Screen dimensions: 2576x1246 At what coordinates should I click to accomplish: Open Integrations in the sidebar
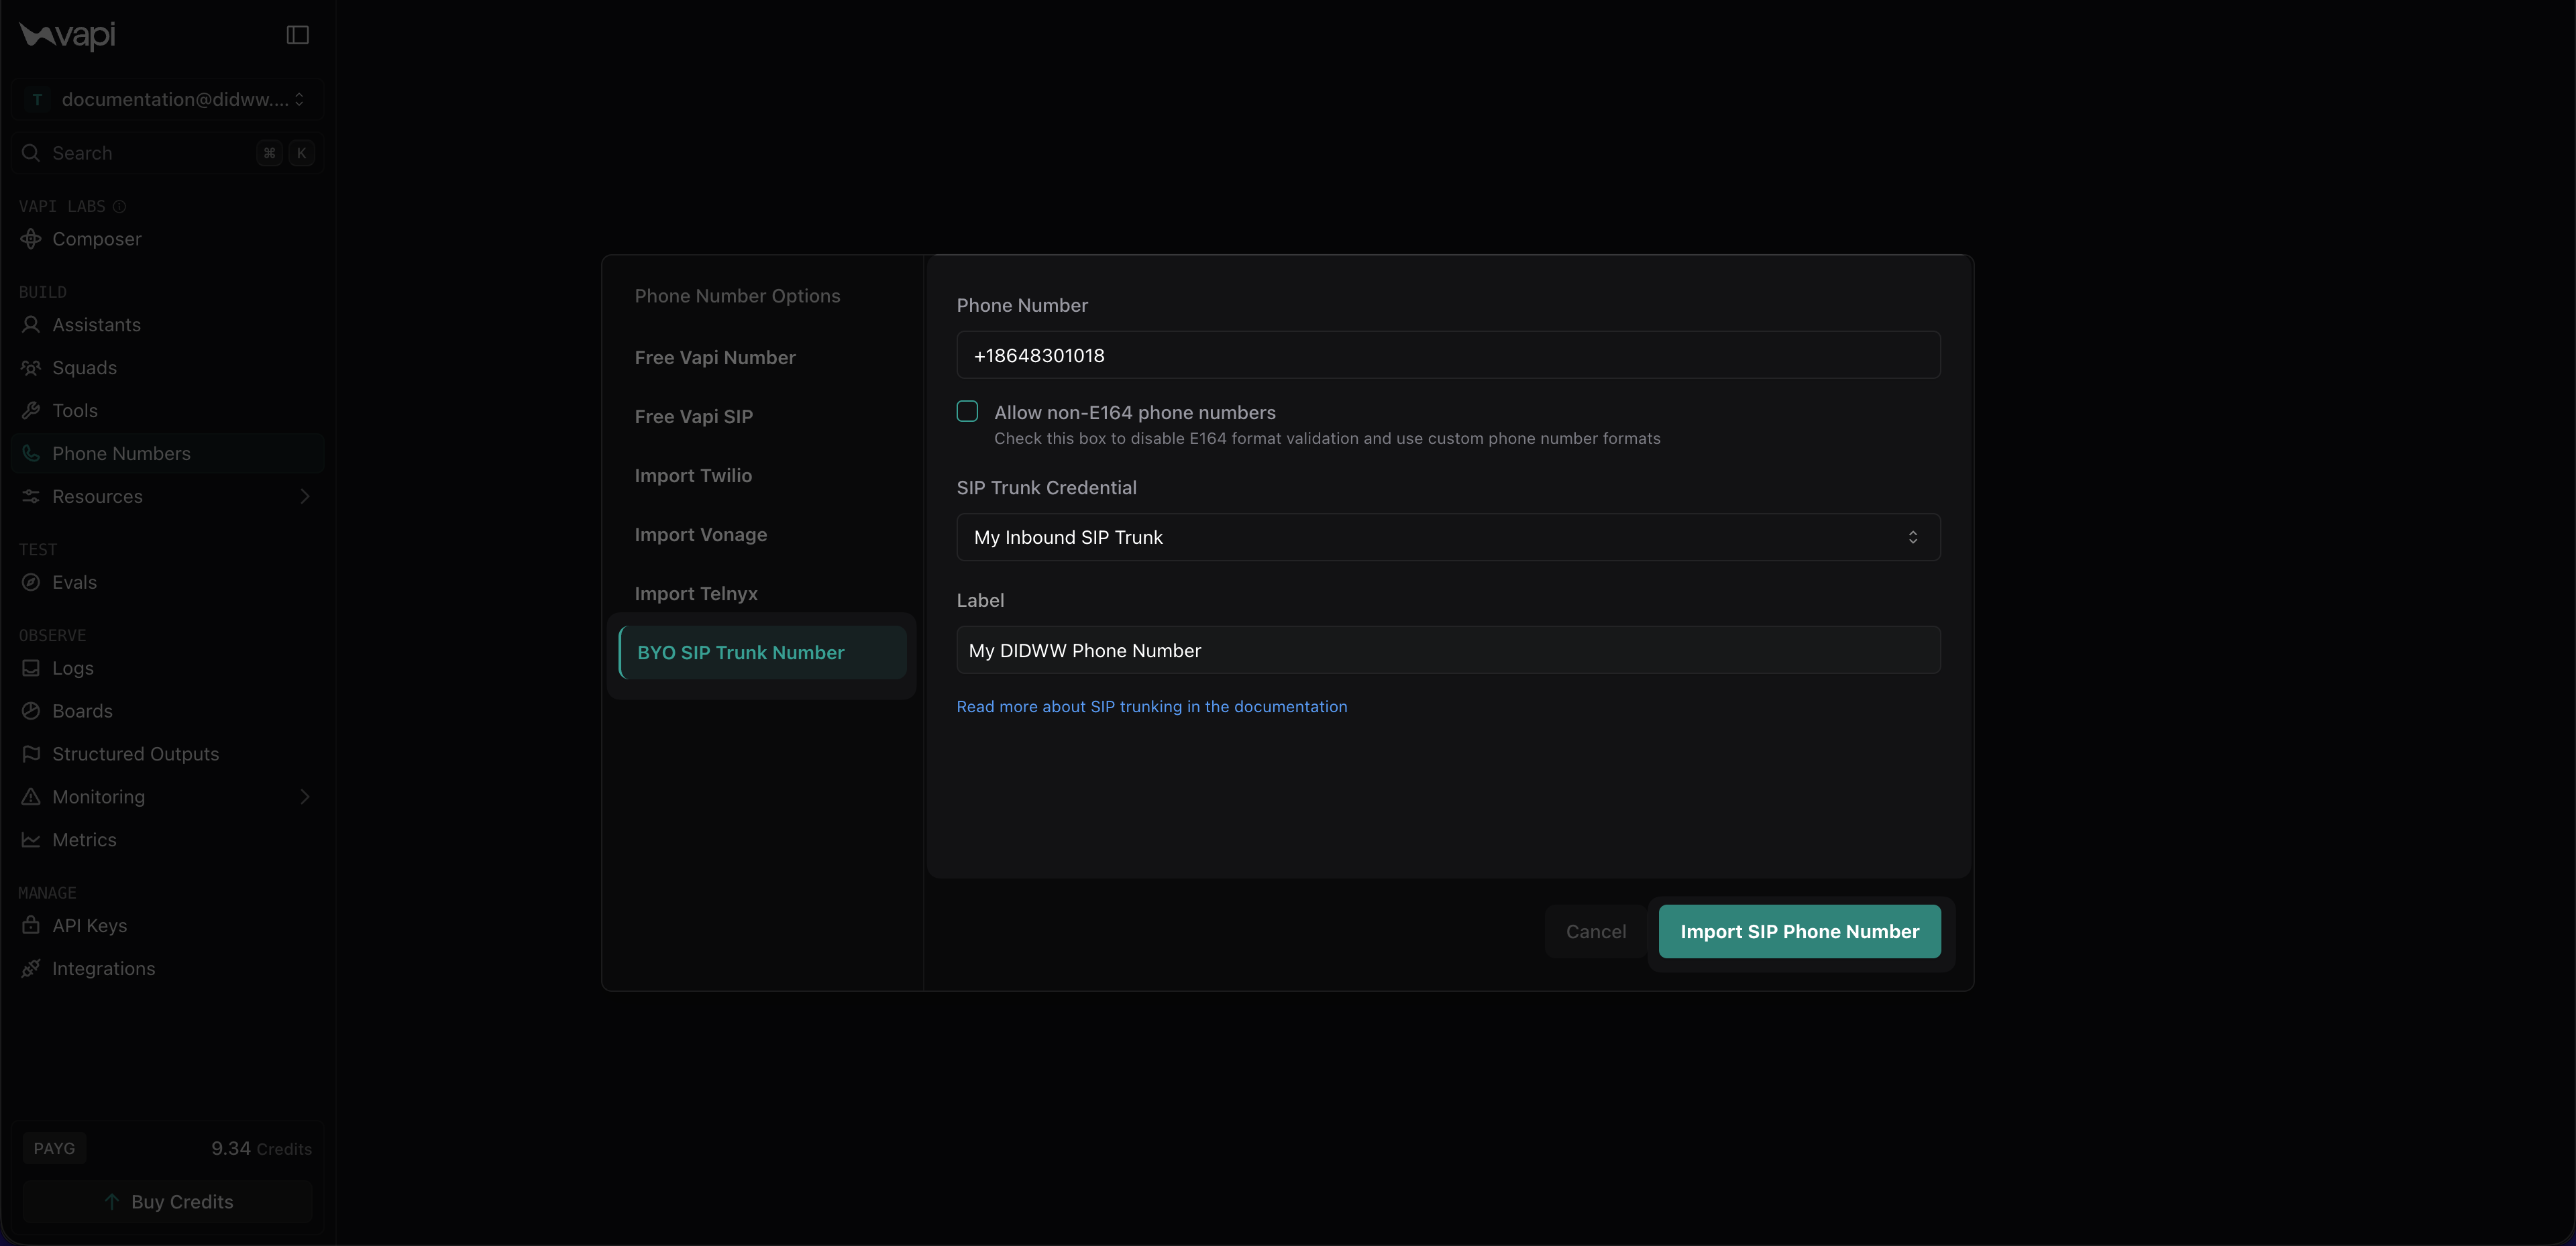(x=167, y=969)
